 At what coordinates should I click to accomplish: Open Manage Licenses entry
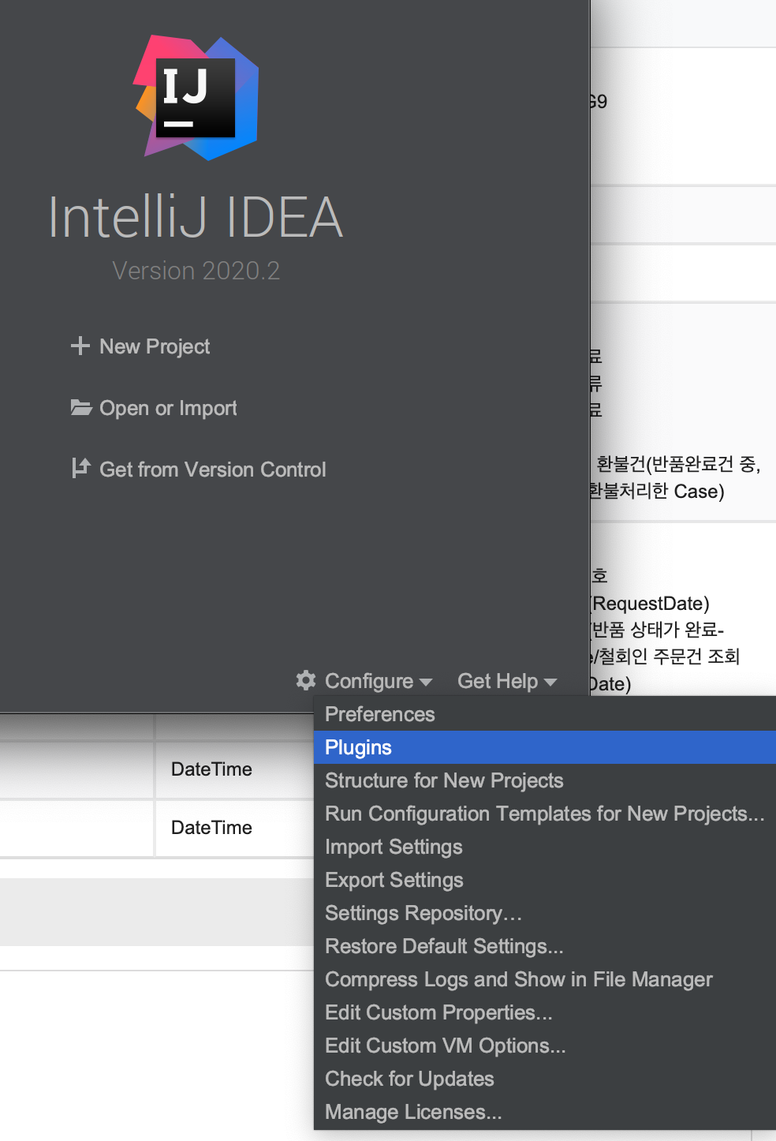(x=545, y=1112)
